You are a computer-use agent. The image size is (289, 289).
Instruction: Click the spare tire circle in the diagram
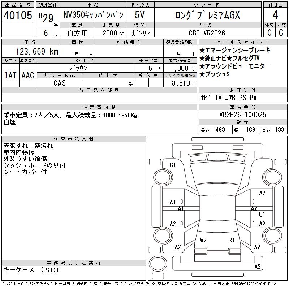(158, 264)
